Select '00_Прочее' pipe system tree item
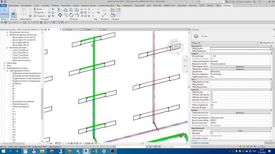Viewport: 275px width, 154px height. [x=17, y=84]
